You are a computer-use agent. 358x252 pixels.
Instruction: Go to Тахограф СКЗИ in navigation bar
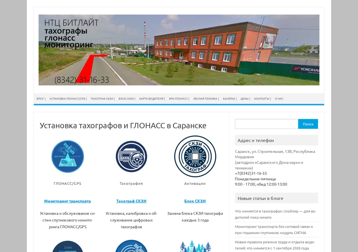(x=103, y=99)
